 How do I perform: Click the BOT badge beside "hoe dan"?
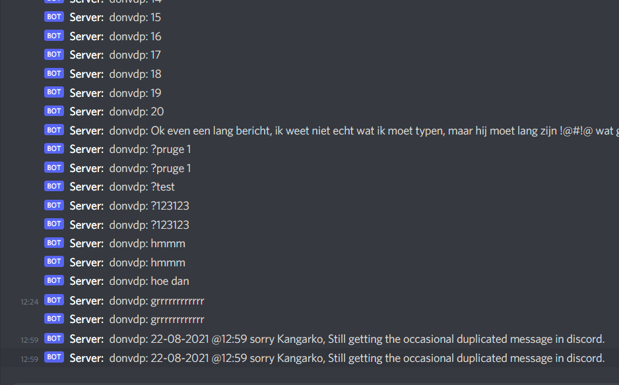click(x=53, y=280)
